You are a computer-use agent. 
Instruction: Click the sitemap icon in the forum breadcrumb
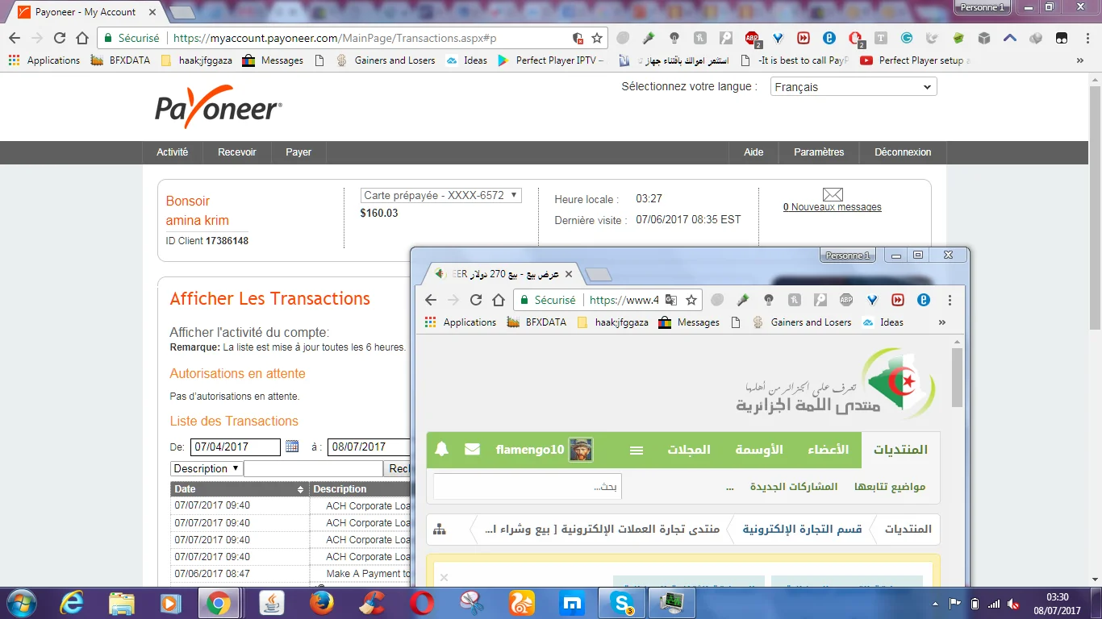click(x=440, y=530)
